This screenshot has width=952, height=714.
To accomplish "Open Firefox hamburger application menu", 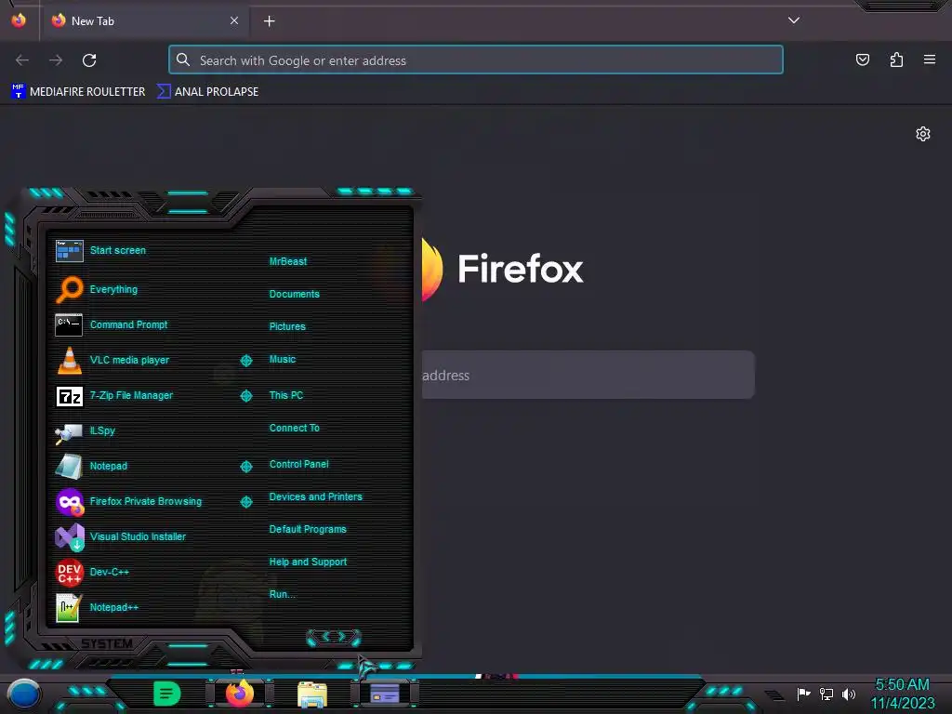I will coord(930,59).
